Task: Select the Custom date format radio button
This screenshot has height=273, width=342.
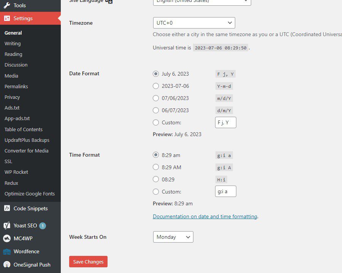Action: (x=156, y=122)
